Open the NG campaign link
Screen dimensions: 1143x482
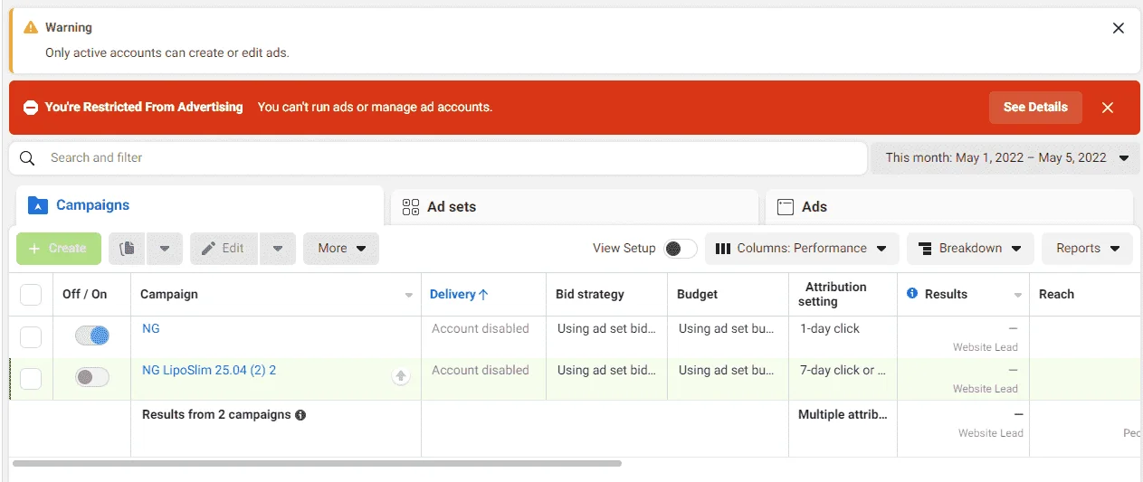(151, 329)
